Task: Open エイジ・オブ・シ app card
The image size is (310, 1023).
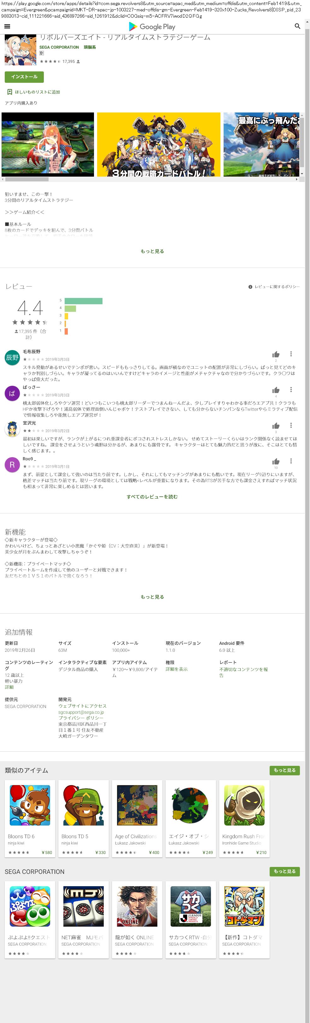Action: pyautogui.click(x=191, y=819)
